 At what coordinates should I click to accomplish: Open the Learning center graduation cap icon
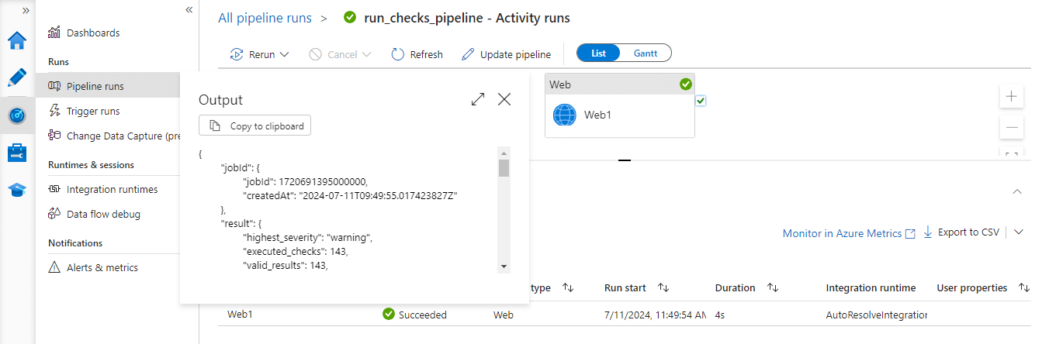17,190
